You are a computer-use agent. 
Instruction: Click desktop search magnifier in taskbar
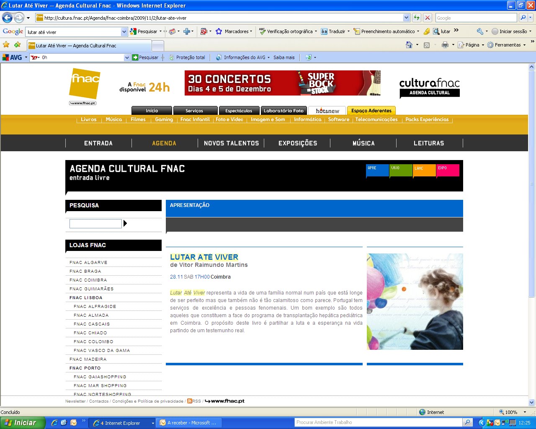[468, 422]
